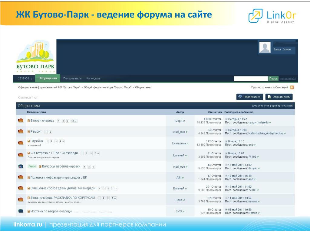Open breadcrumb Общий форум жильцов
The height and width of the screenshot is (232, 310).
point(107,87)
